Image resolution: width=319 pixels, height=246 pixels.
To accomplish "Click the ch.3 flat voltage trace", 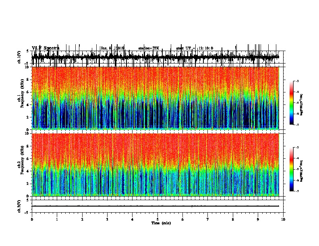I will coord(155,206).
